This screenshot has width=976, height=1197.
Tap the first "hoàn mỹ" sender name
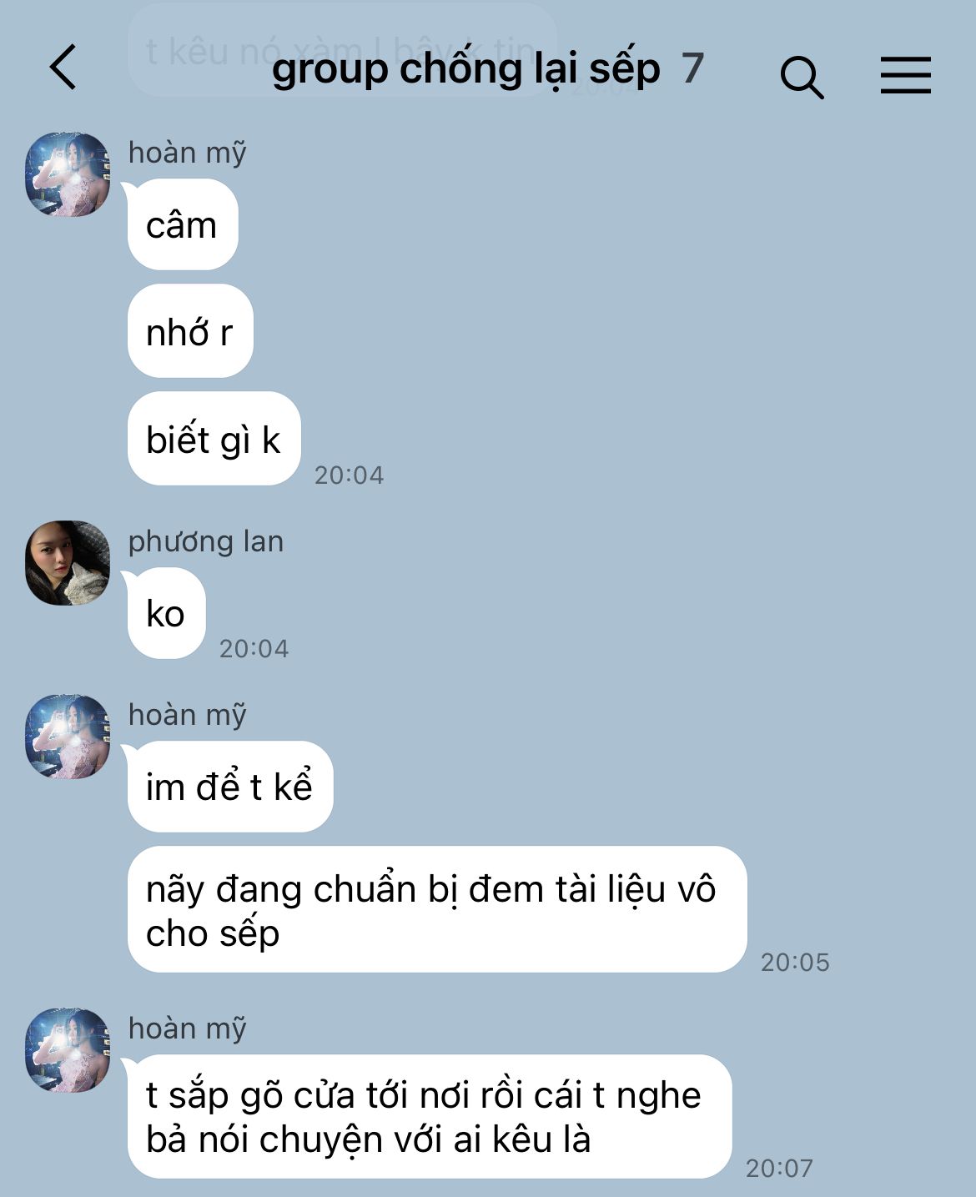click(x=188, y=153)
